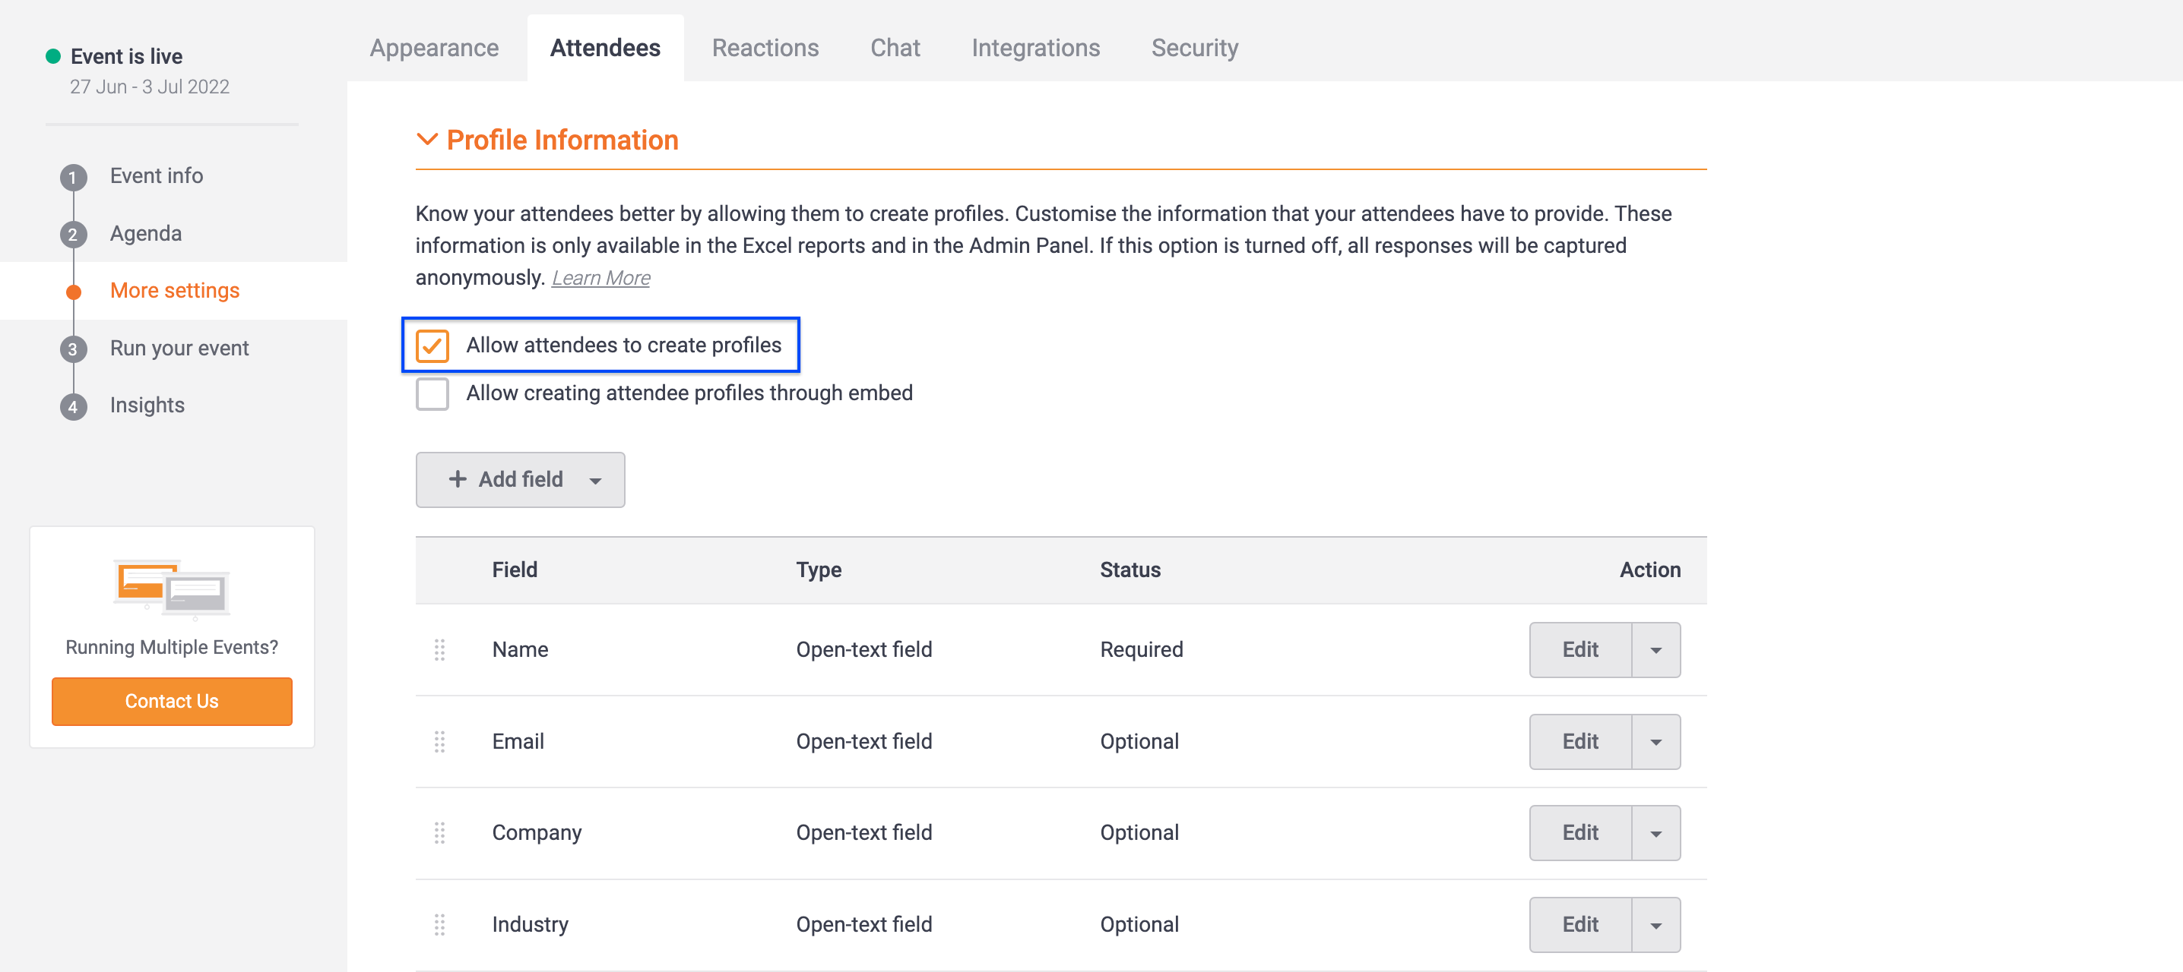This screenshot has height=972, width=2183.
Task: Open the dropdown arrow beside Email Edit button
Action: (1656, 742)
